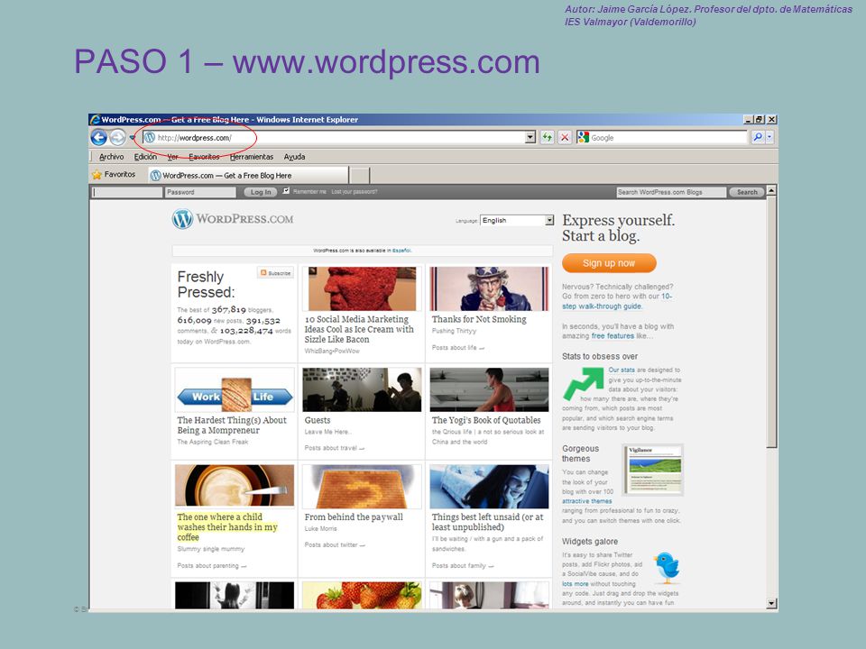The image size is (866, 649).
Task: Click the Español link
Action: coord(401,251)
